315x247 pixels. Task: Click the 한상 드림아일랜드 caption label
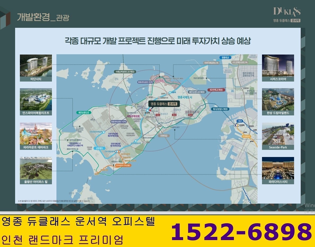278,113
